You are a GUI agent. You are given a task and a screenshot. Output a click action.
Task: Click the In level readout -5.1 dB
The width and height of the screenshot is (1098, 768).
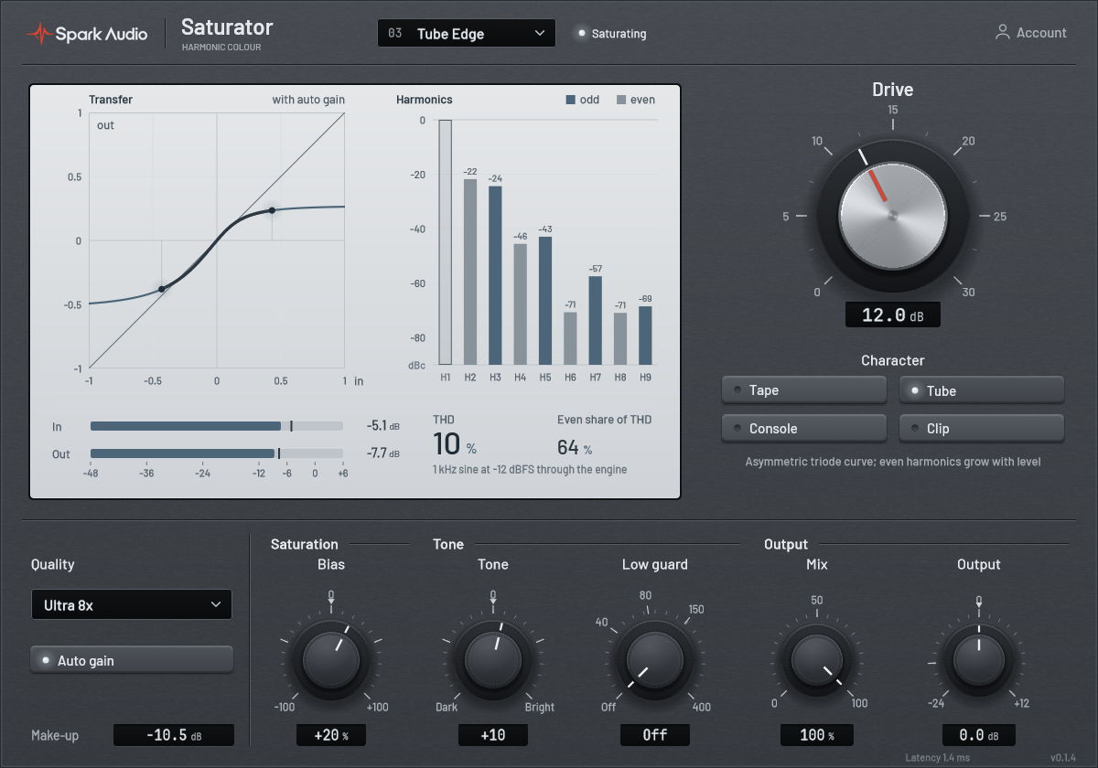382,426
